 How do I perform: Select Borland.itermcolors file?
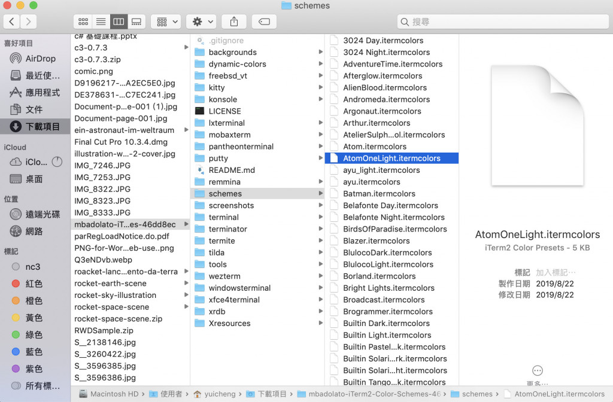point(392,276)
